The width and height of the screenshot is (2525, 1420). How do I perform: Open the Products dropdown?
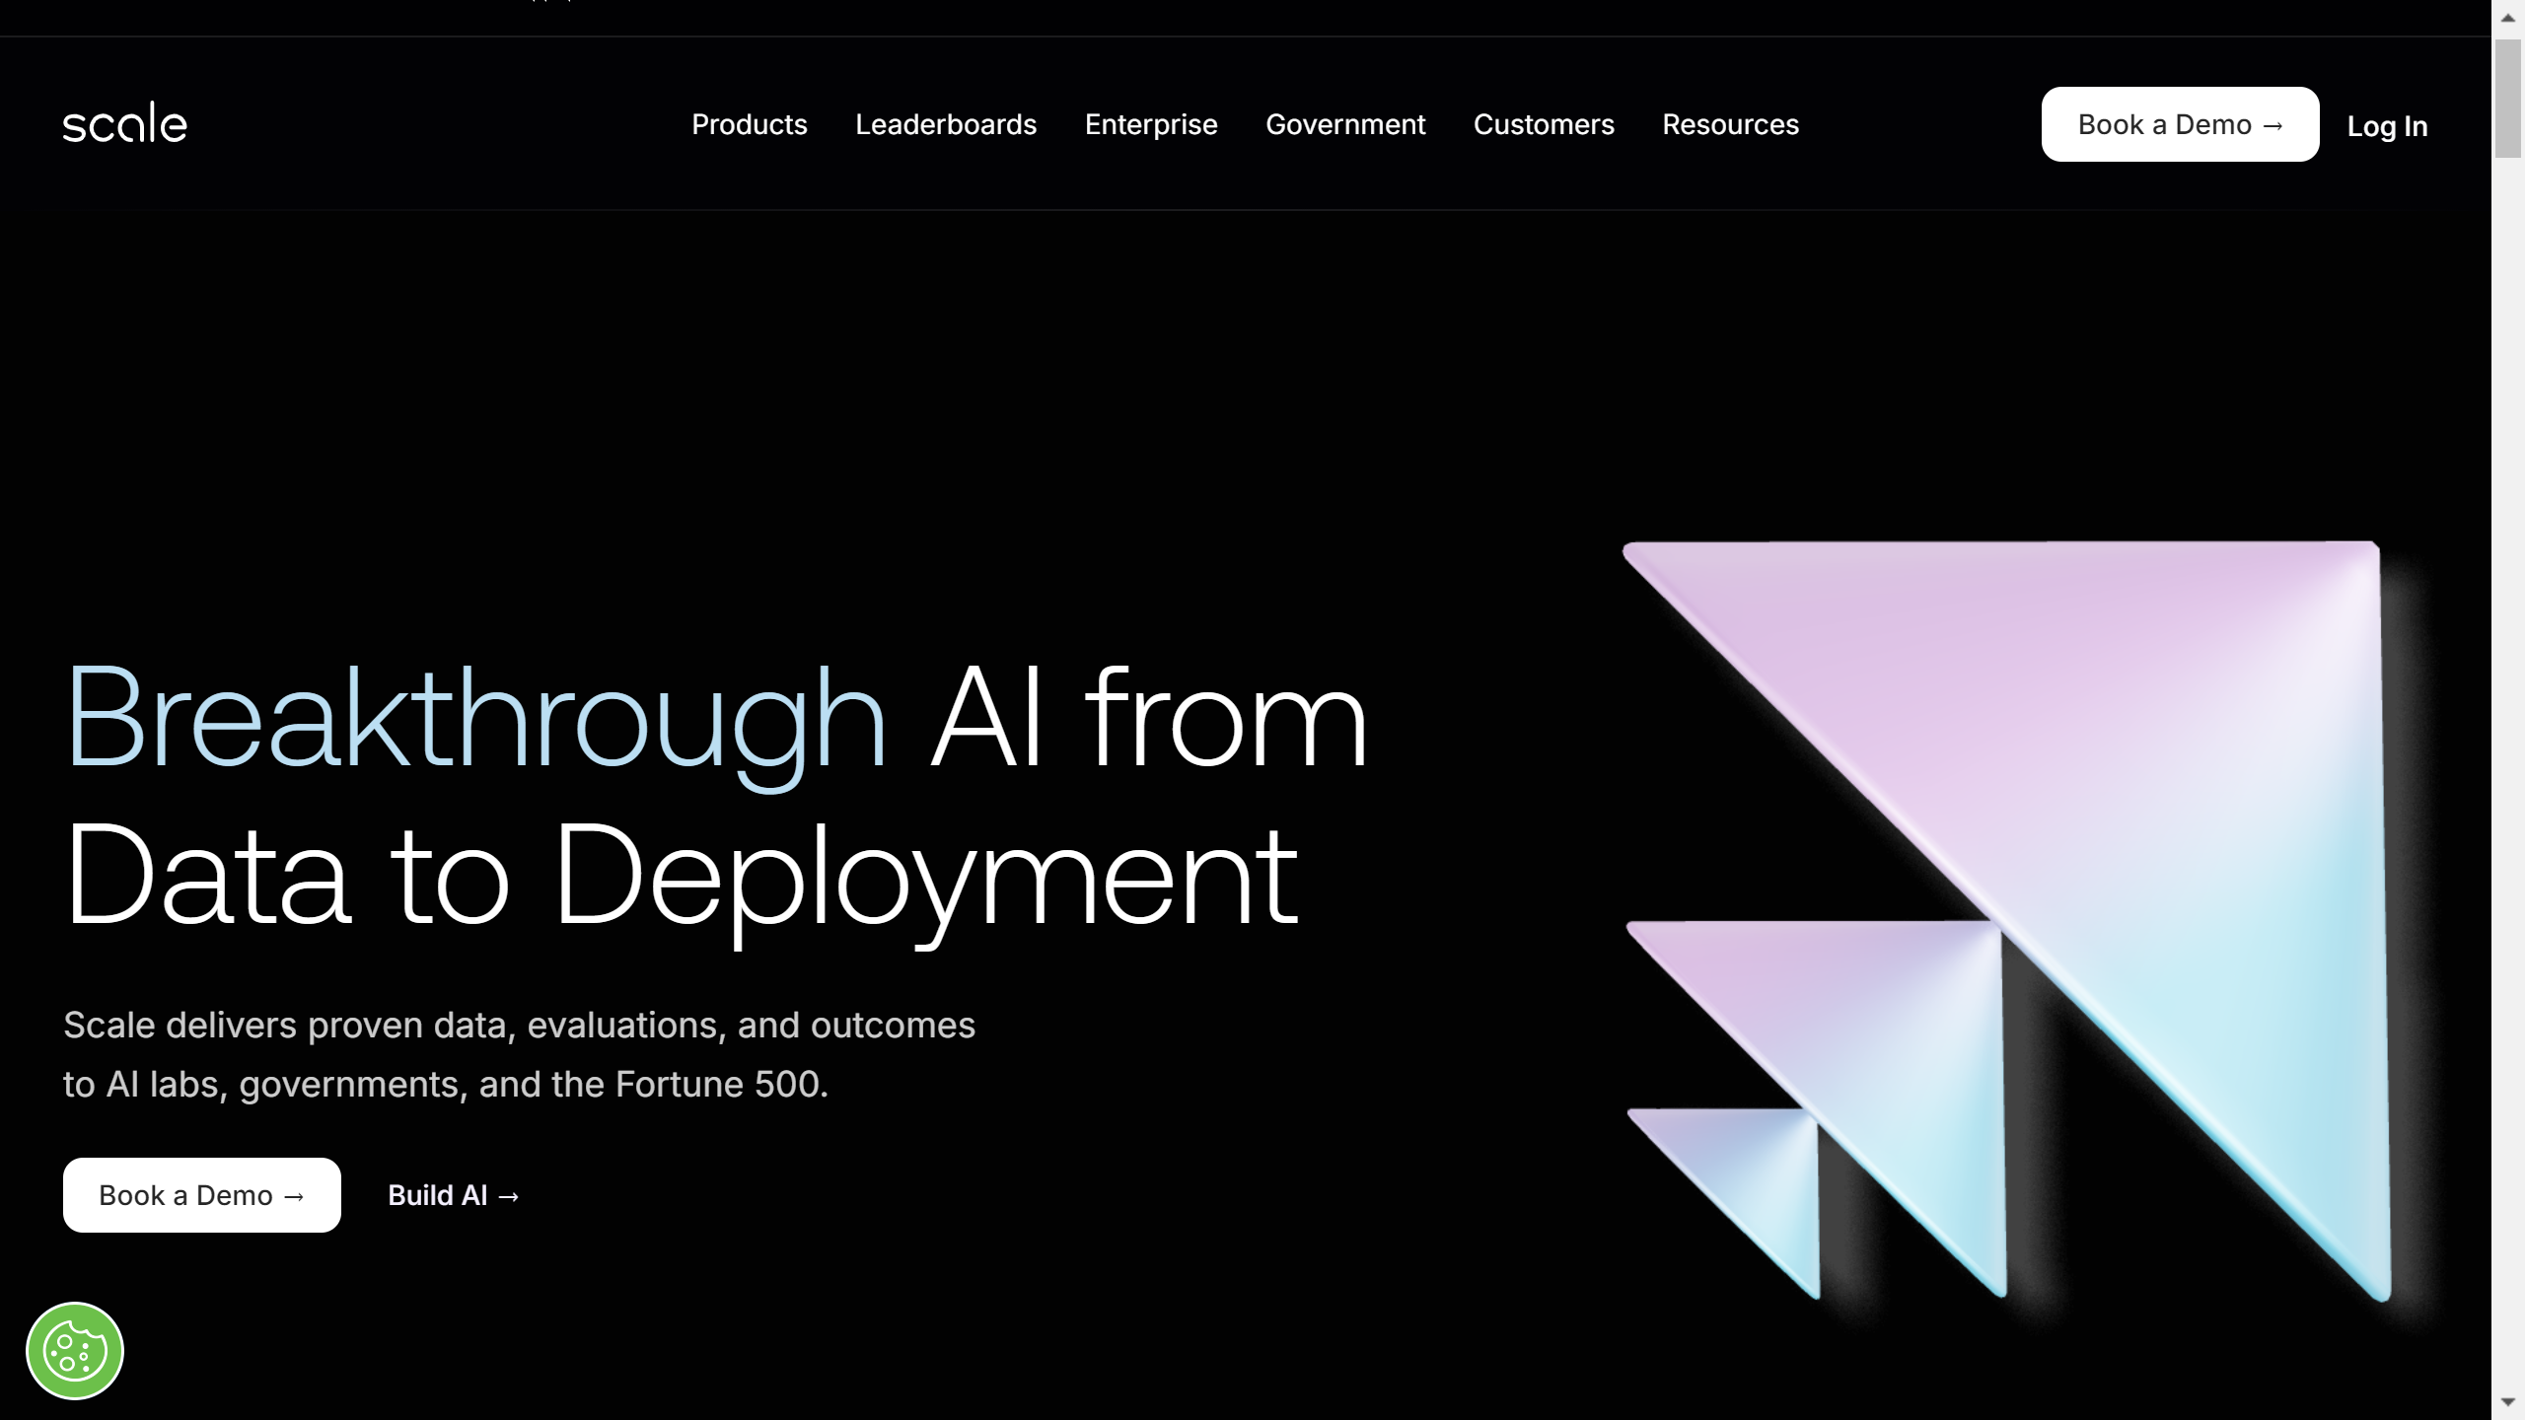(749, 124)
